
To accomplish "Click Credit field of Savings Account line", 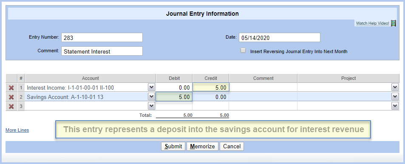I will coord(211,97).
